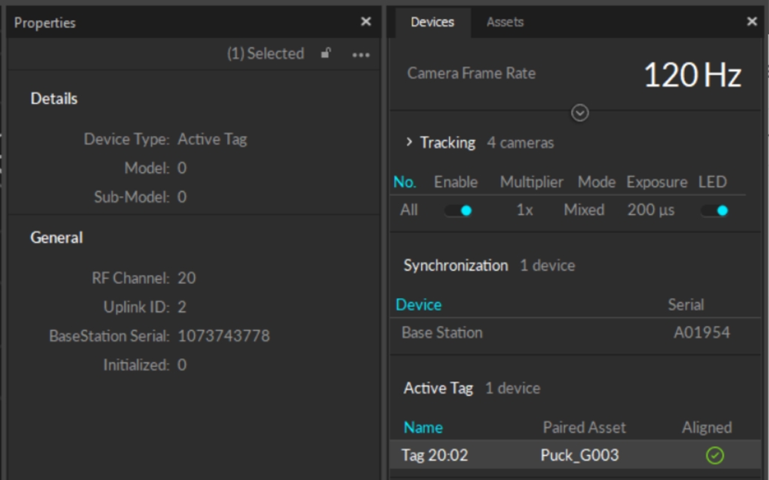This screenshot has height=480, width=769.
Task: Click the 120 Hz camera frame rate
Action: point(692,75)
